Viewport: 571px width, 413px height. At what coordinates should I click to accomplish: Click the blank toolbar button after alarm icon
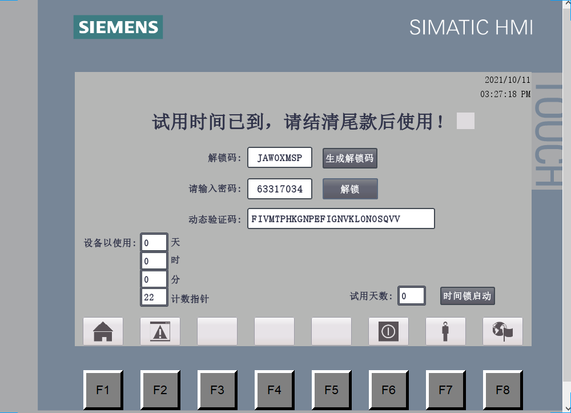218,331
